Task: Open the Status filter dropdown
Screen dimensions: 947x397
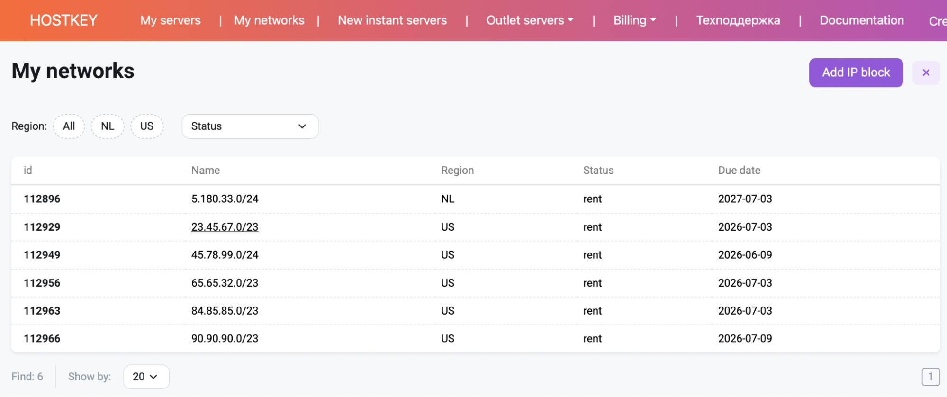Action: click(x=250, y=126)
